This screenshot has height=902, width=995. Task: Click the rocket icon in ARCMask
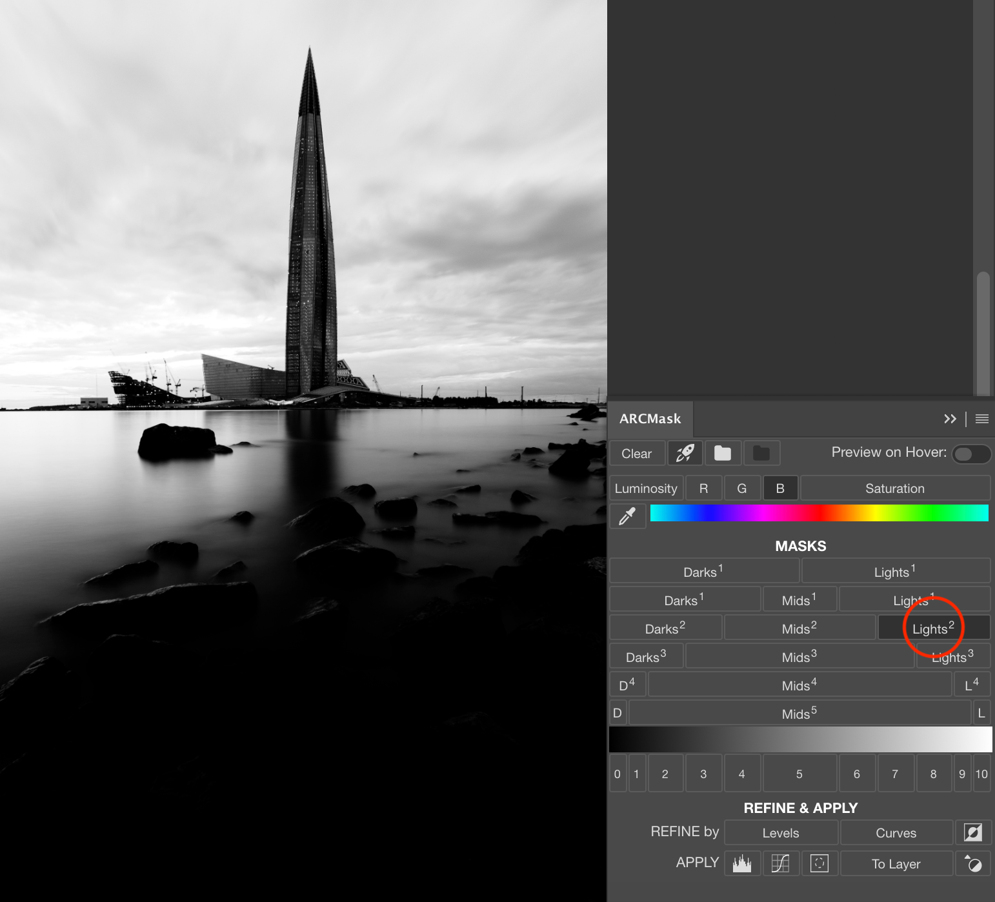(x=685, y=454)
